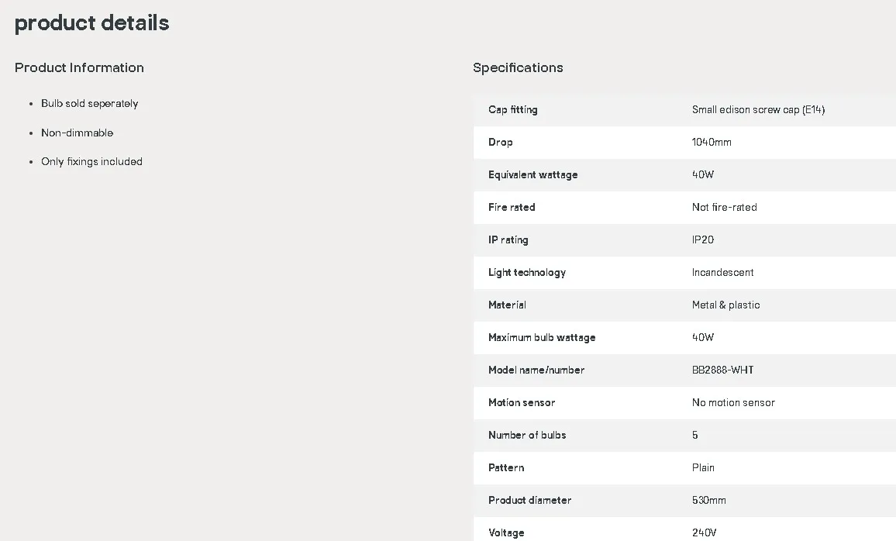
Task: Click the Drop value 1040mm
Action: [712, 143]
